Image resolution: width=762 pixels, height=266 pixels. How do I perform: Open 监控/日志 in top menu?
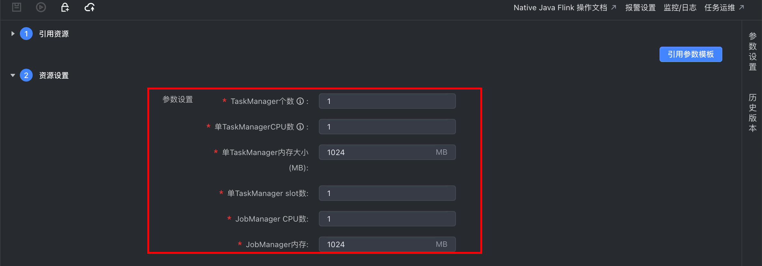tap(680, 8)
